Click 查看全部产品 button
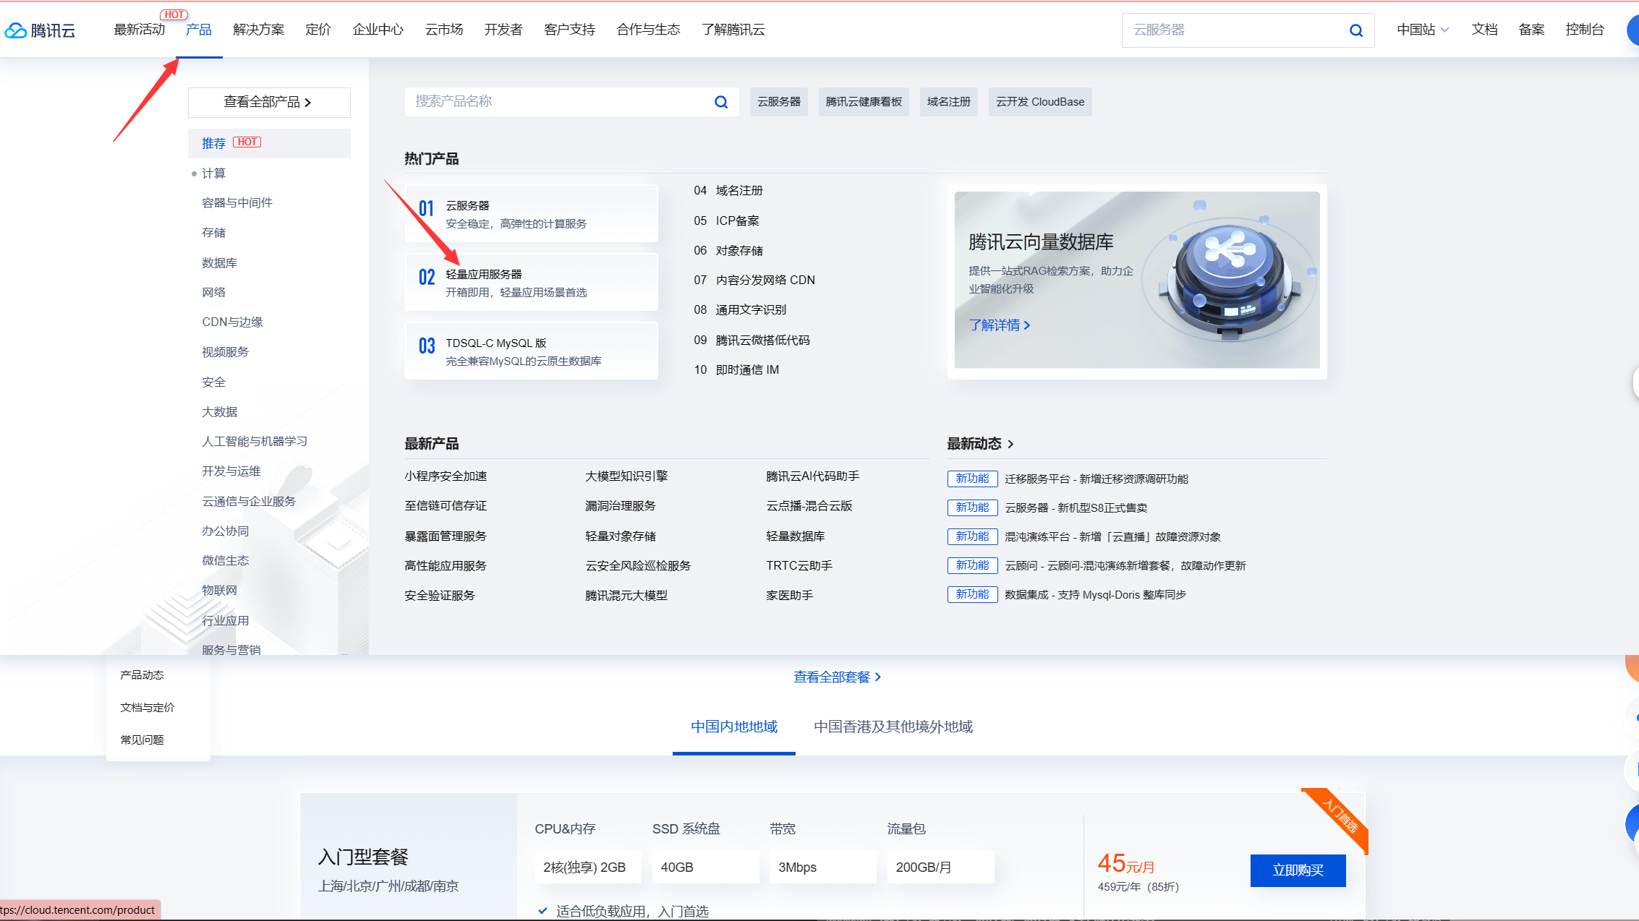1639x921 pixels. pos(269,103)
